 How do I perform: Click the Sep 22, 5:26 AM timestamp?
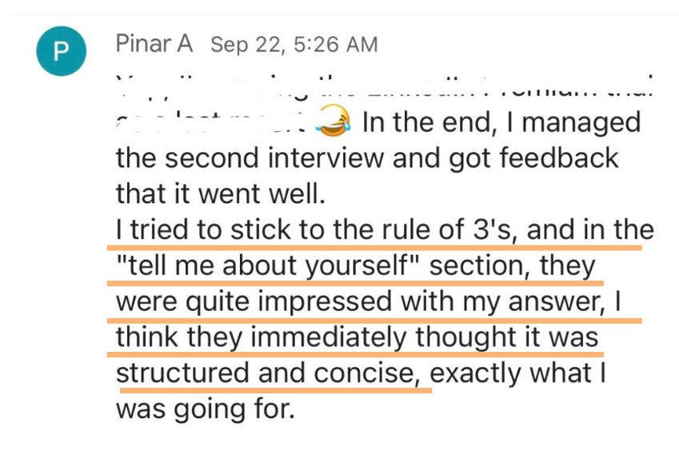click(294, 45)
